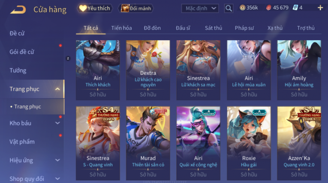Click the plus icon to add currency
Viewport: 328px width, 183px height.
pos(320,8)
